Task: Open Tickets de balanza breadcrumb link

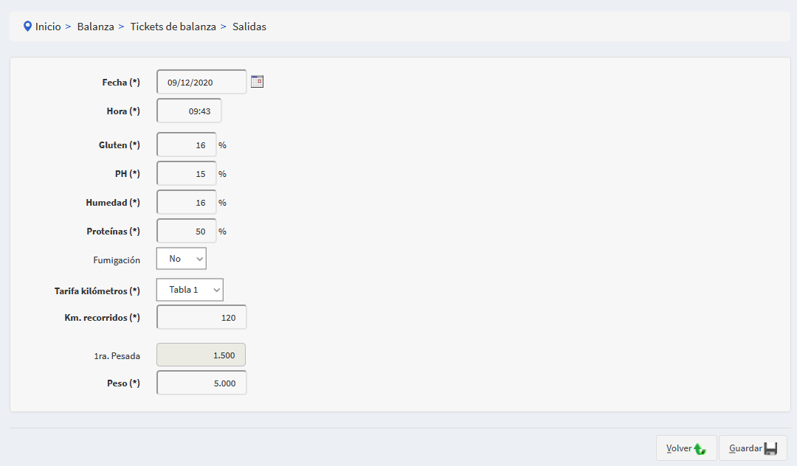Action: 173,27
